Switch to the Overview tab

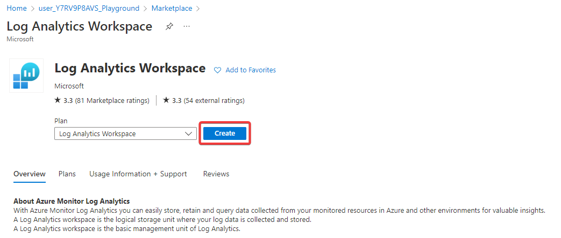30,174
